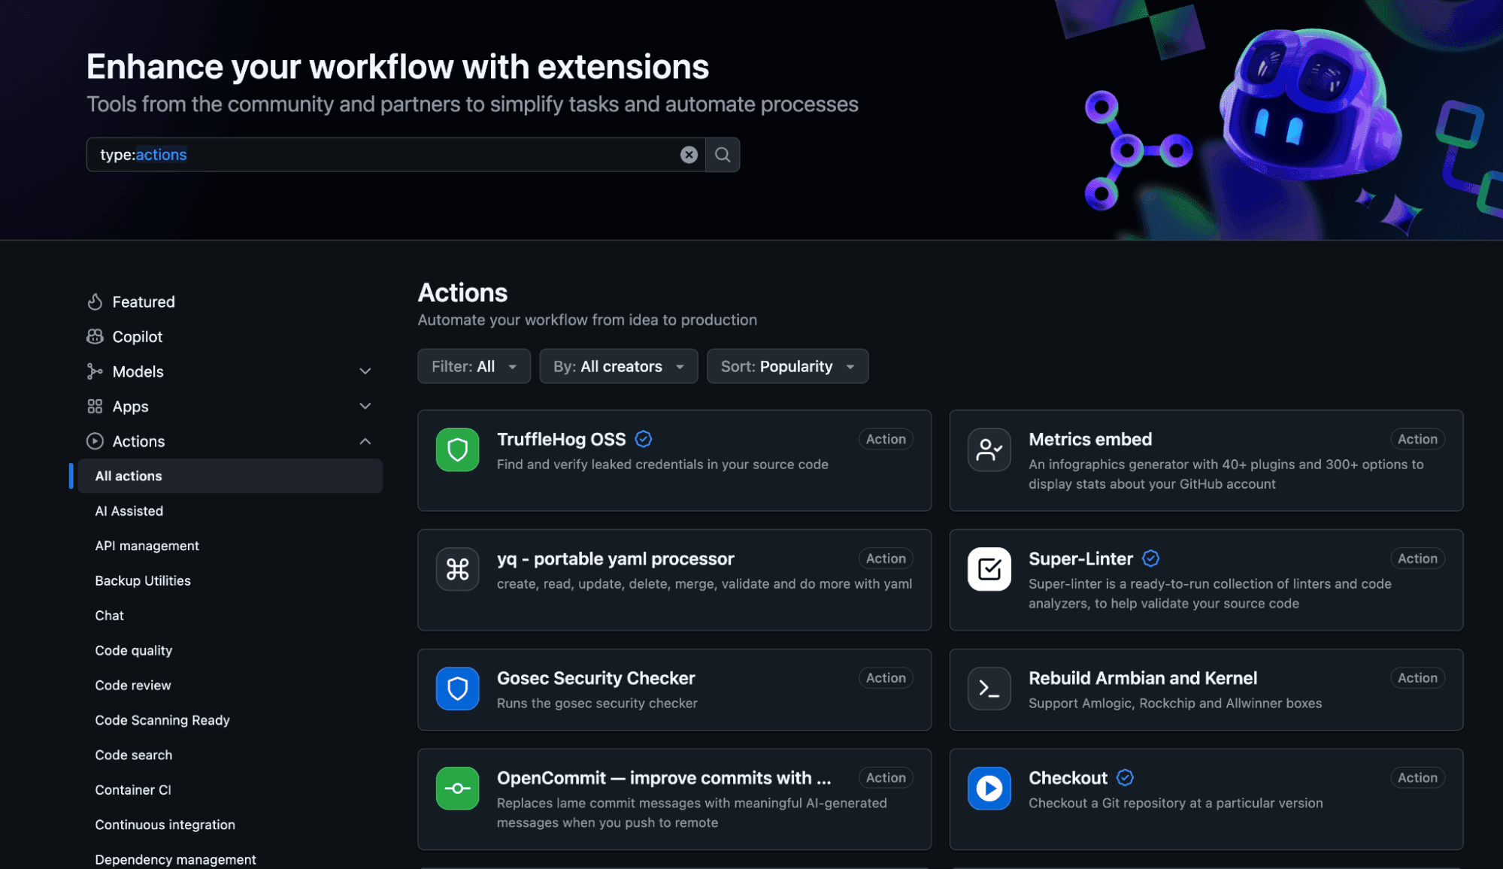Select the Chat category

pyautogui.click(x=110, y=616)
